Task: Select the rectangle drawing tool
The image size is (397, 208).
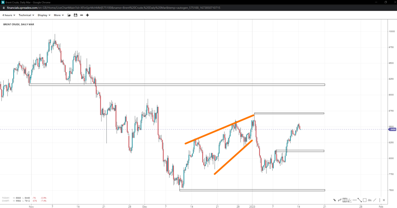Action: coord(364,200)
